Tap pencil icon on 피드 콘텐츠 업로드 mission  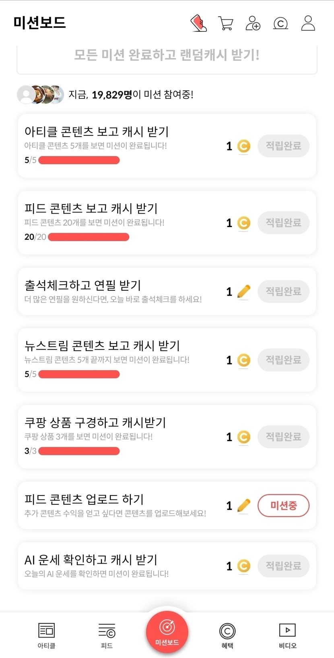click(x=243, y=506)
